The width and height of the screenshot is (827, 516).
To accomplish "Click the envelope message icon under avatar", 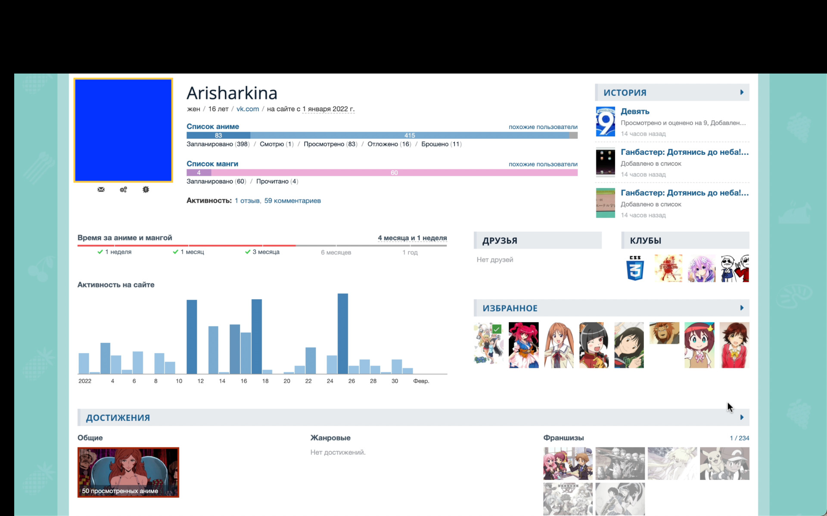I will point(101,190).
